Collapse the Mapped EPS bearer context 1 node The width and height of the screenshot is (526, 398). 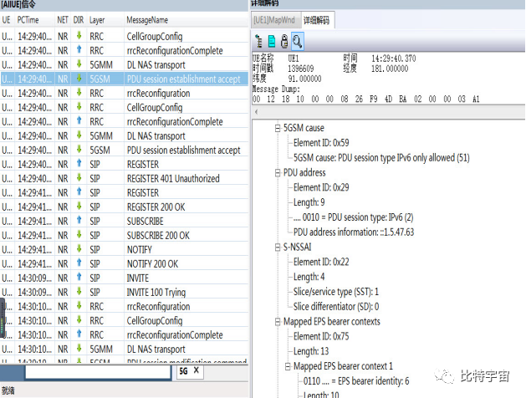pyautogui.click(x=288, y=366)
